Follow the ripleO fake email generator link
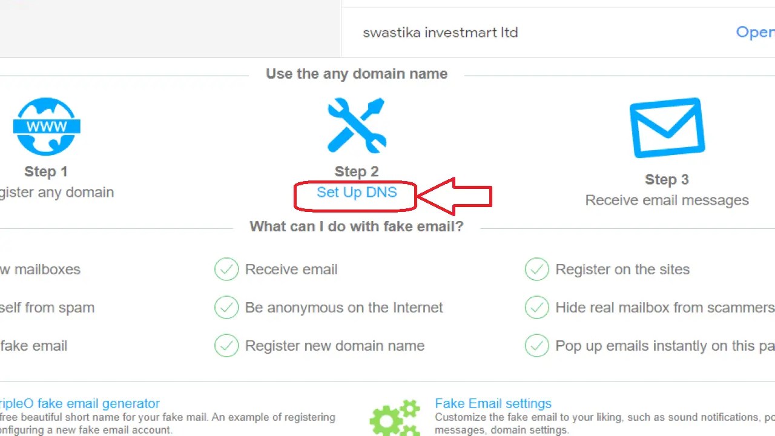The height and width of the screenshot is (436, 775). [x=79, y=403]
